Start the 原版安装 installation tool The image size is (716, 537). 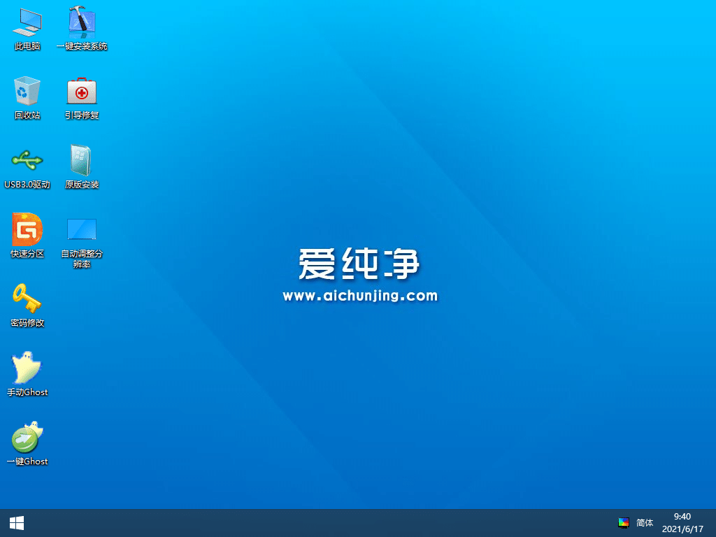(x=80, y=159)
